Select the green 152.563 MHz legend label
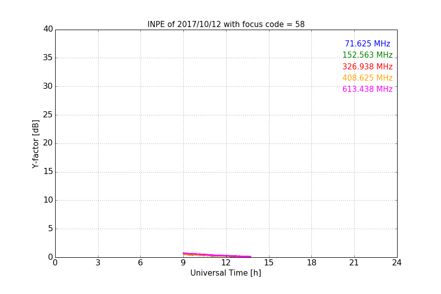The height and width of the screenshot is (294, 441). [x=367, y=55]
